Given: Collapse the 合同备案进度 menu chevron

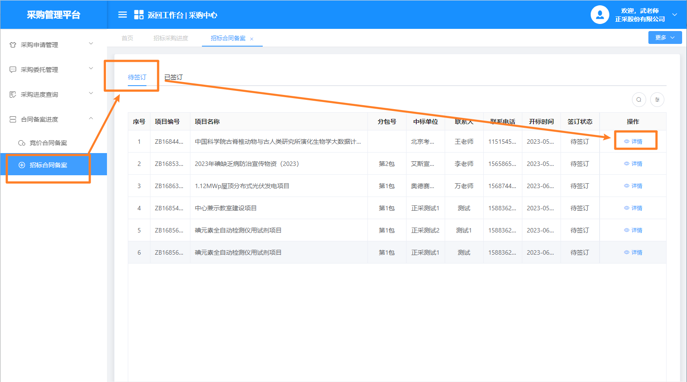Looking at the screenshot, I should click(91, 118).
